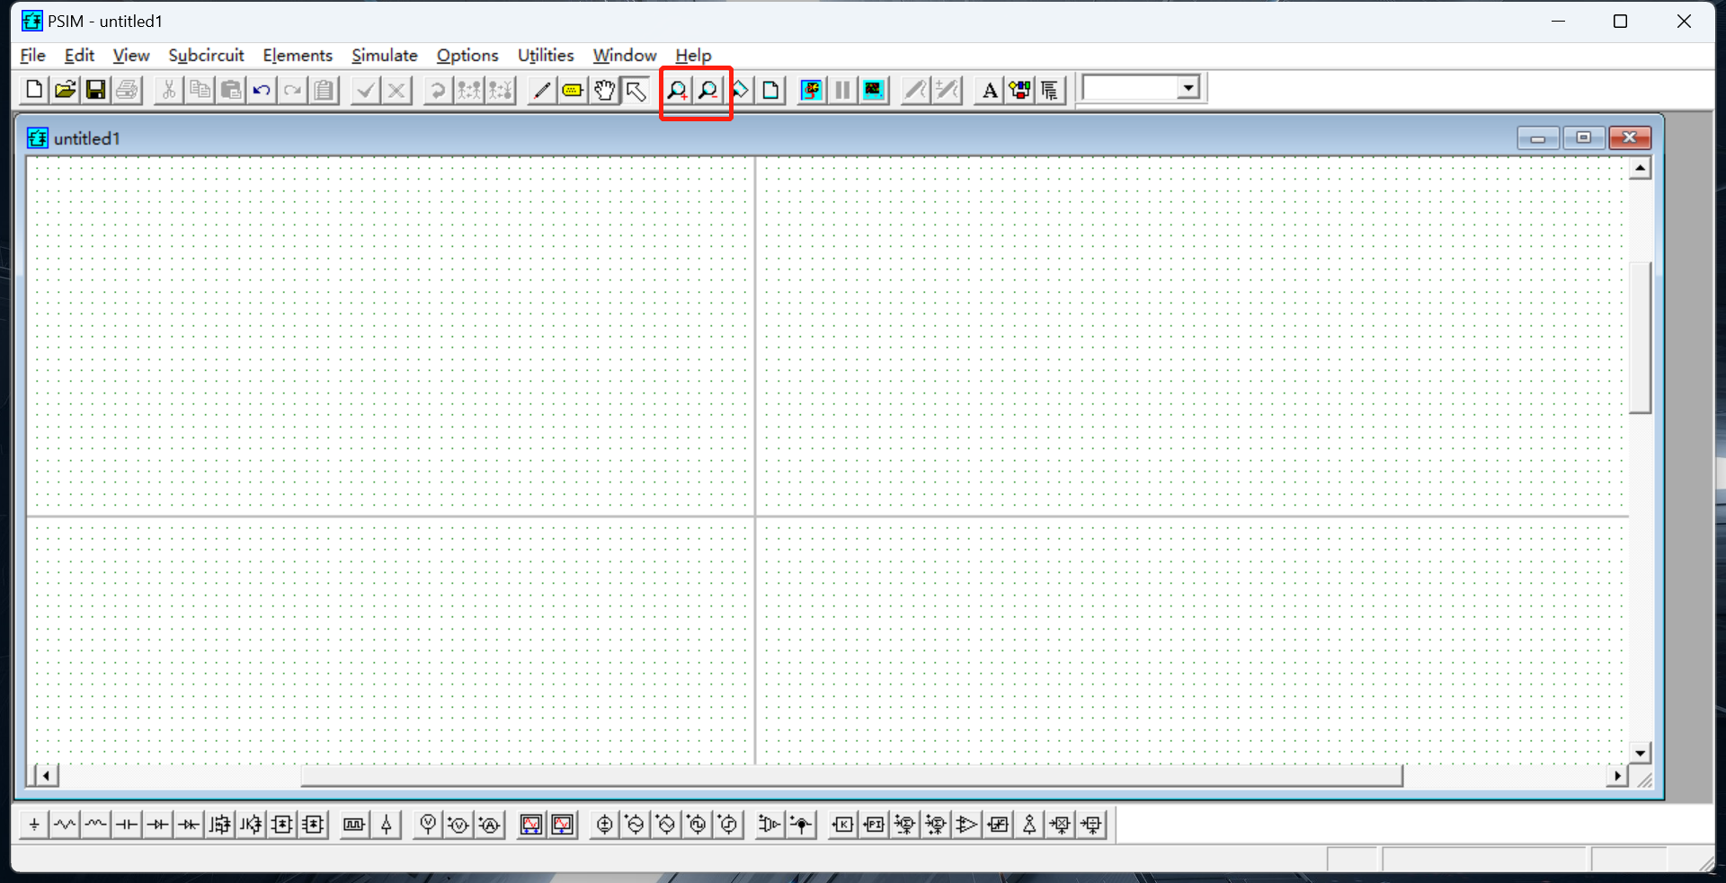The width and height of the screenshot is (1726, 883).
Task: Open a file with the folder icon
Action: 65,90
